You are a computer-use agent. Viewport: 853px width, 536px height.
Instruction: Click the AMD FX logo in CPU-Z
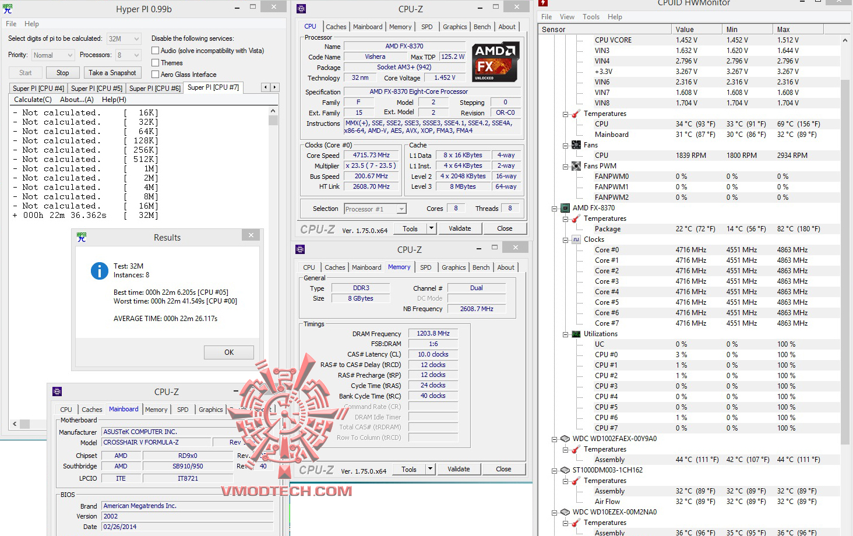pos(495,62)
